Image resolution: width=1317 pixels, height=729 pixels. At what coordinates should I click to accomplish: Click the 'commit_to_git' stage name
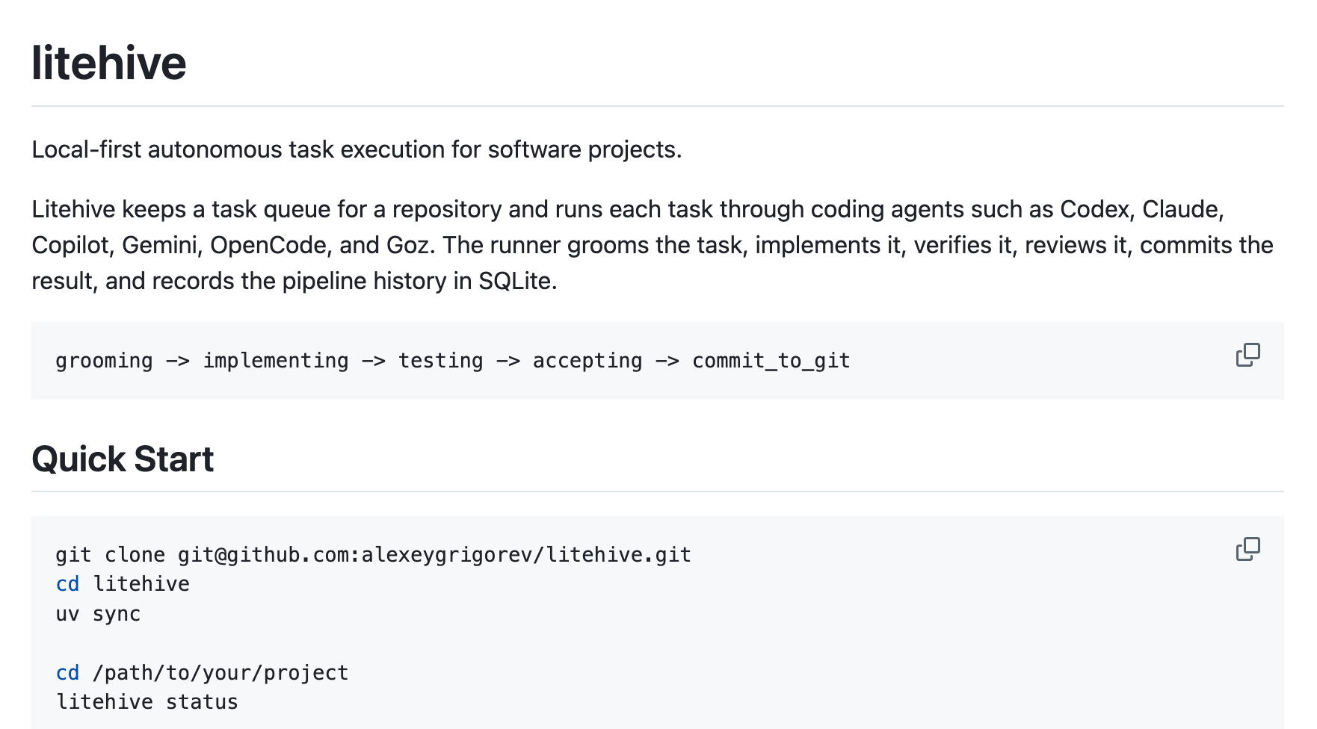(x=771, y=361)
